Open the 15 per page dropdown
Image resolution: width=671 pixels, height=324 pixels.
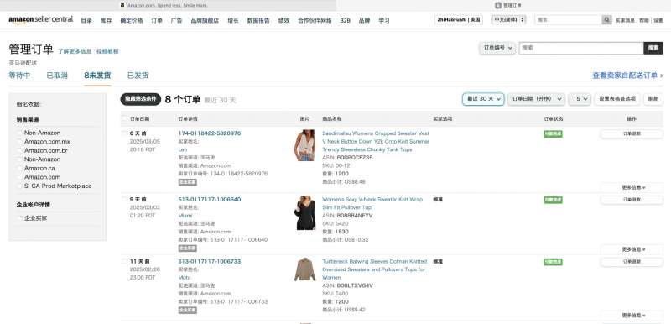click(x=580, y=99)
